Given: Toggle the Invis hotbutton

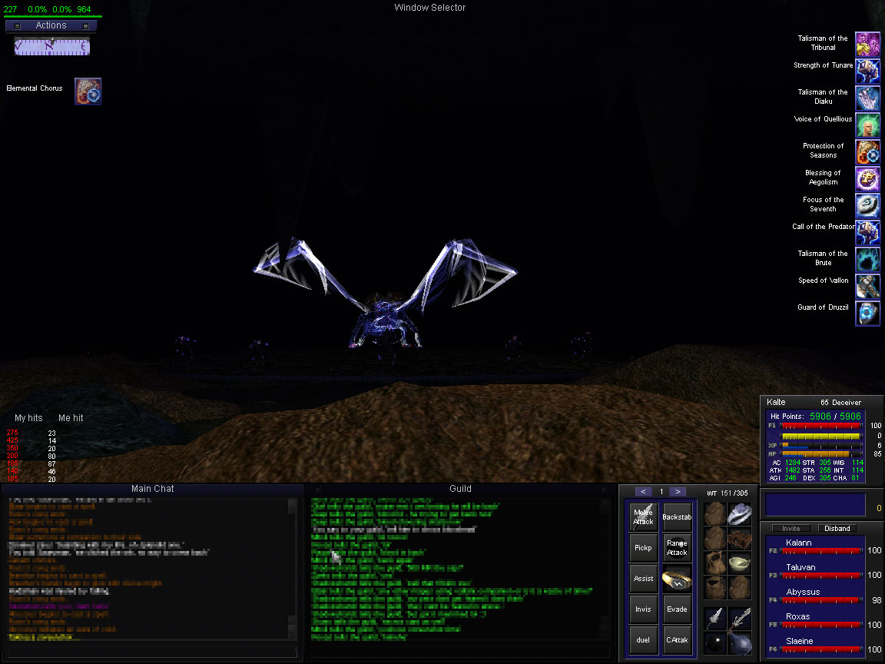Looking at the screenshot, I should 644,609.
